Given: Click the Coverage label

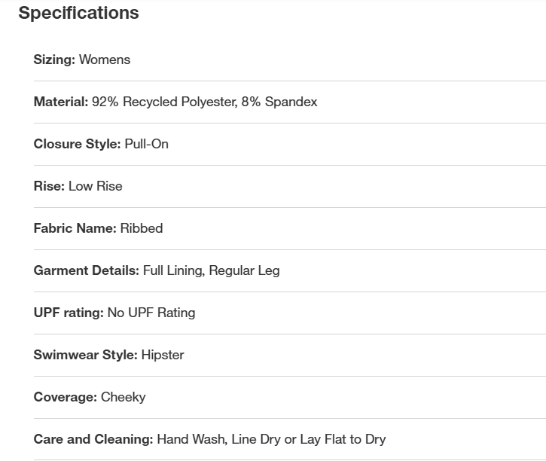Looking at the screenshot, I should click(x=66, y=397).
